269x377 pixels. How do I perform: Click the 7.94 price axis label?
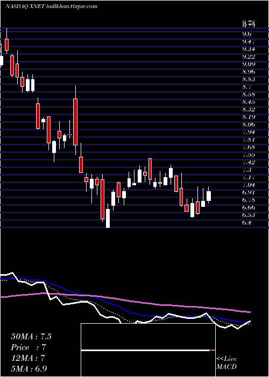(x=249, y=132)
